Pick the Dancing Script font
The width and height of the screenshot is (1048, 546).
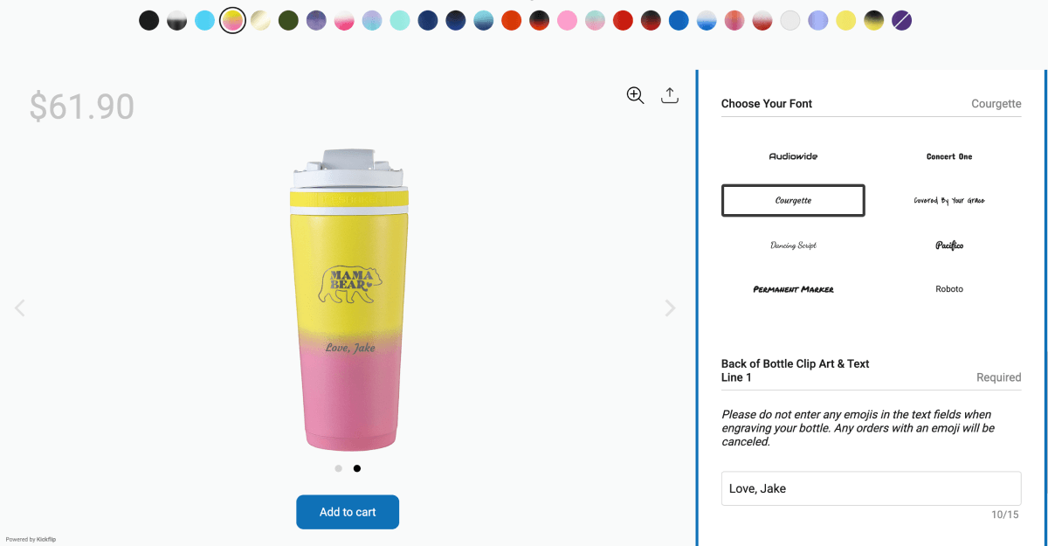click(793, 245)
